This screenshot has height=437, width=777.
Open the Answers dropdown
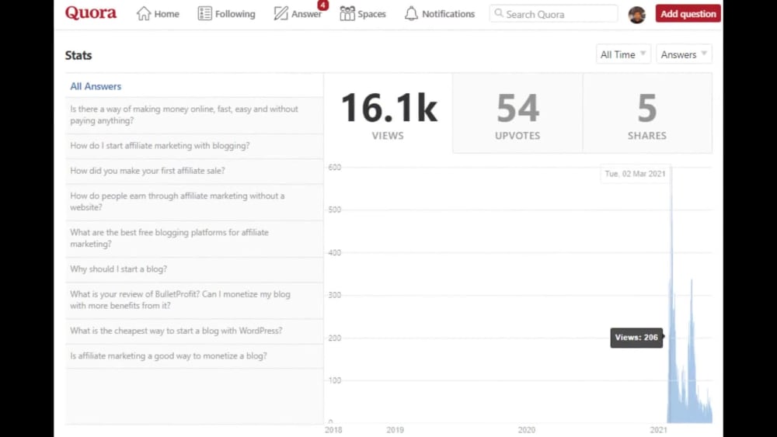click(x=684, y=54)
